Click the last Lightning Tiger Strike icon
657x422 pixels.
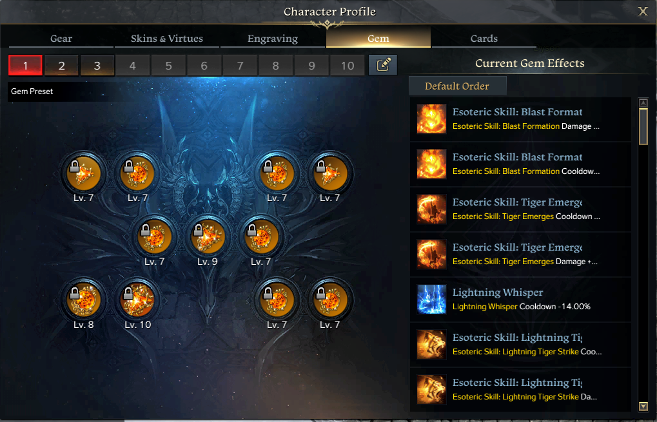coord(431,389)
